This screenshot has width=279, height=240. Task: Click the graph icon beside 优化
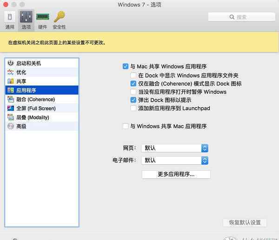click(11, 72)
